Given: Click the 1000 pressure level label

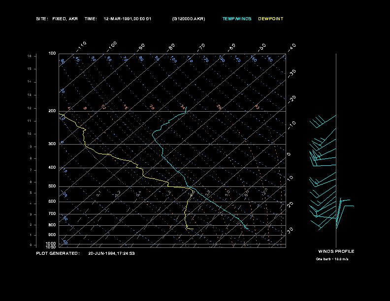Looking at the screenshot, I should pos(51,243).
